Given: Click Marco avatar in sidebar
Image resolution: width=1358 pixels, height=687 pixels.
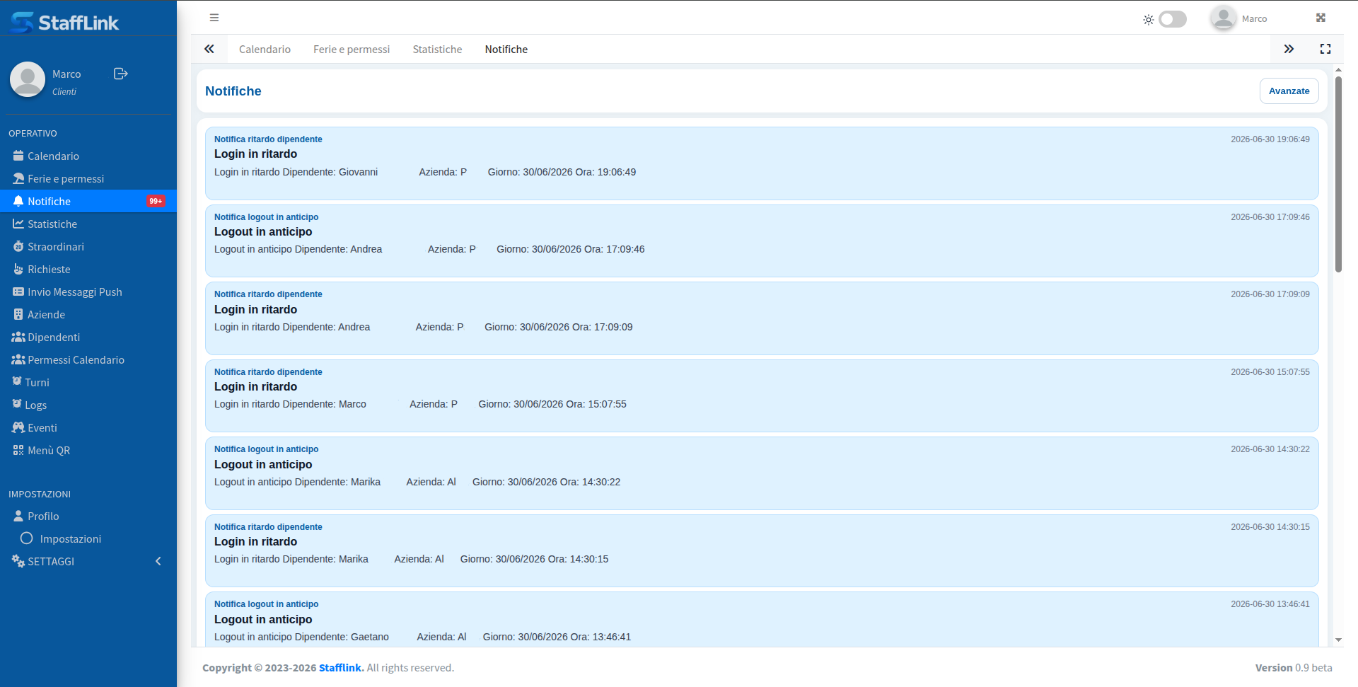Looking at the screenshot, I should [x=28, y=79].
